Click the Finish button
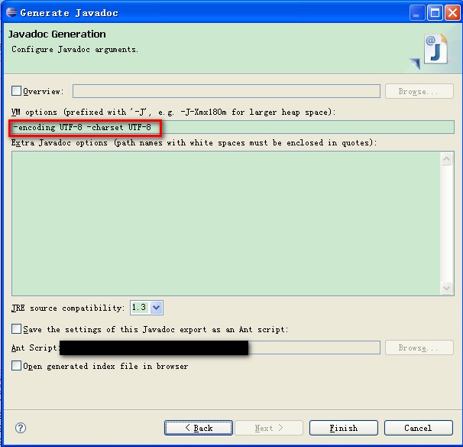This screenshot has height=447, width=463. click(343, 428)
